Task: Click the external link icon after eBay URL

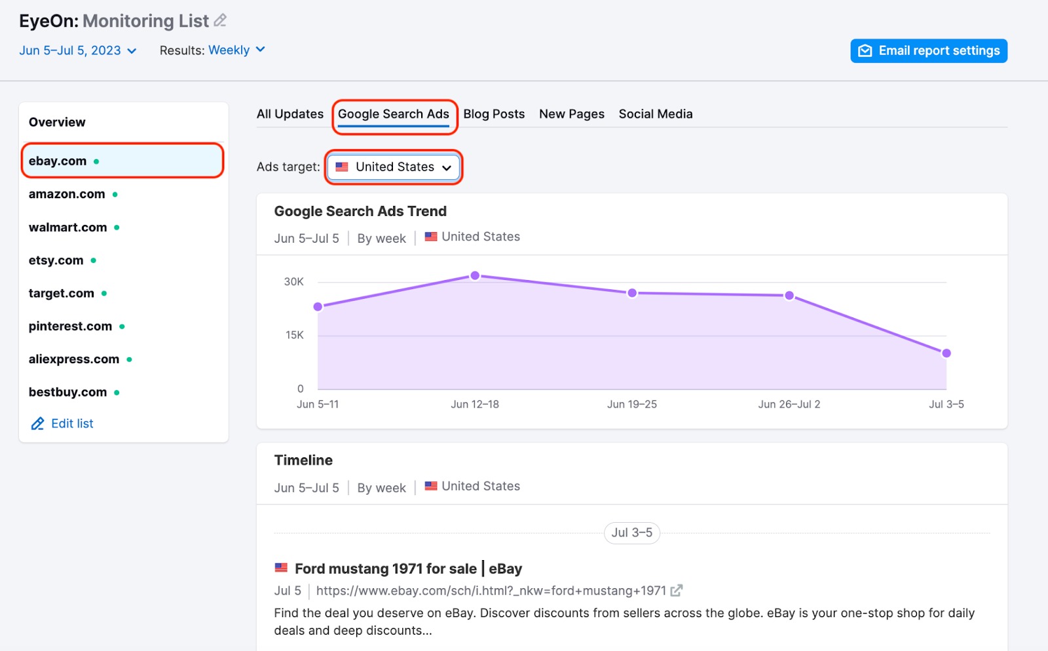Action: (677, 591)
